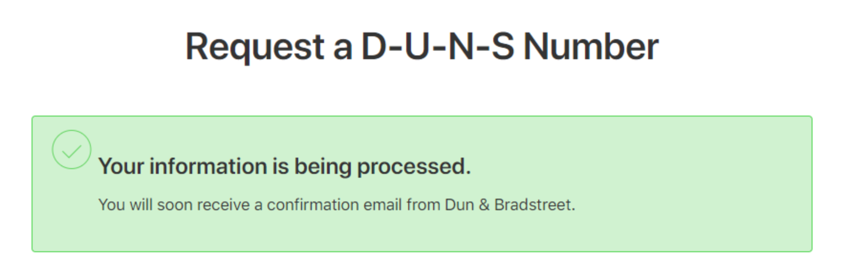Viewport: 846px width, 278px height.
Task: Select the "Dun & Bradstreet" text
Action: click(x=509, y=205)
